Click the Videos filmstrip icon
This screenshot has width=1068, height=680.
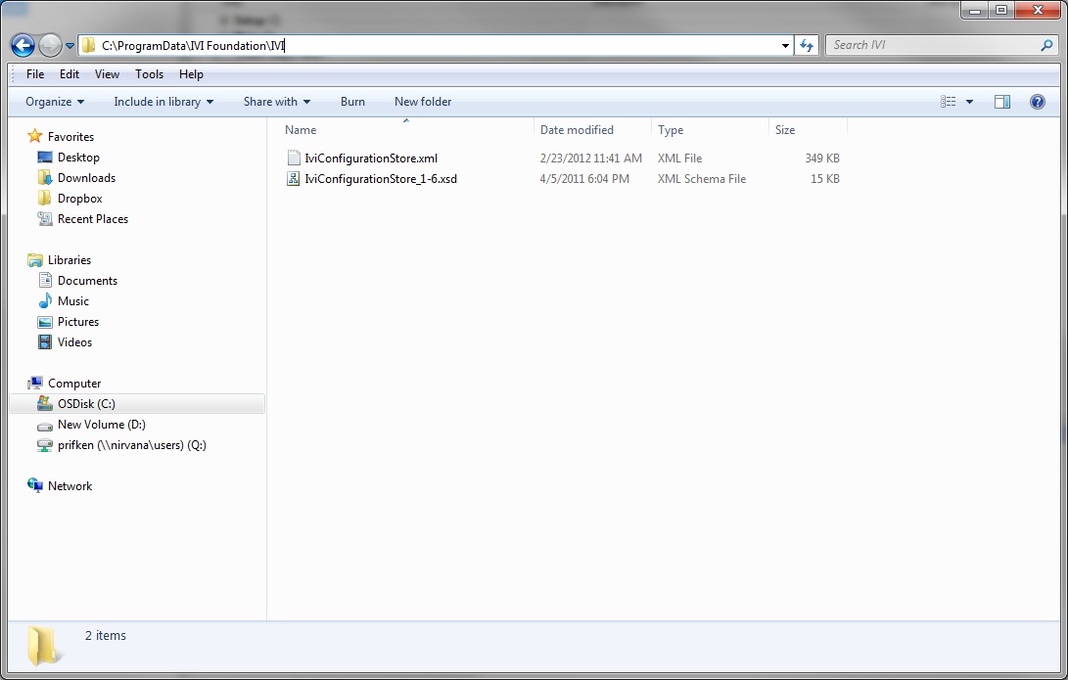point(45,342)
